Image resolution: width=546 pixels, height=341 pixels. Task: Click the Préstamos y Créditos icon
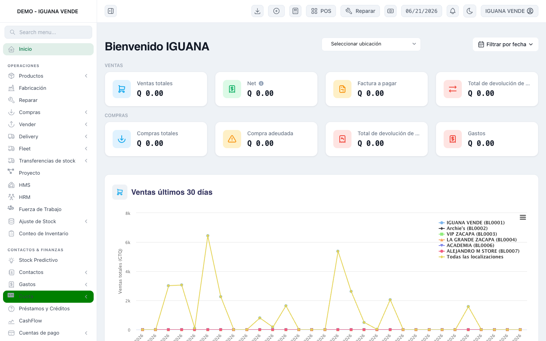pos(11,308)
